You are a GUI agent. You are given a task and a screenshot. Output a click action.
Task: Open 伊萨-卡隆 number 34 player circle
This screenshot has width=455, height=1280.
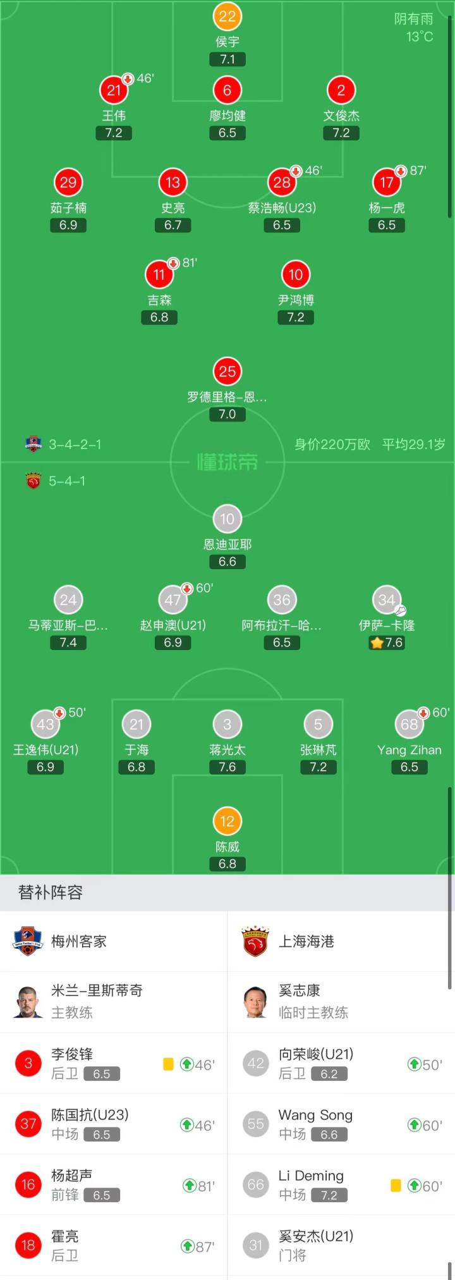point(387,600)
